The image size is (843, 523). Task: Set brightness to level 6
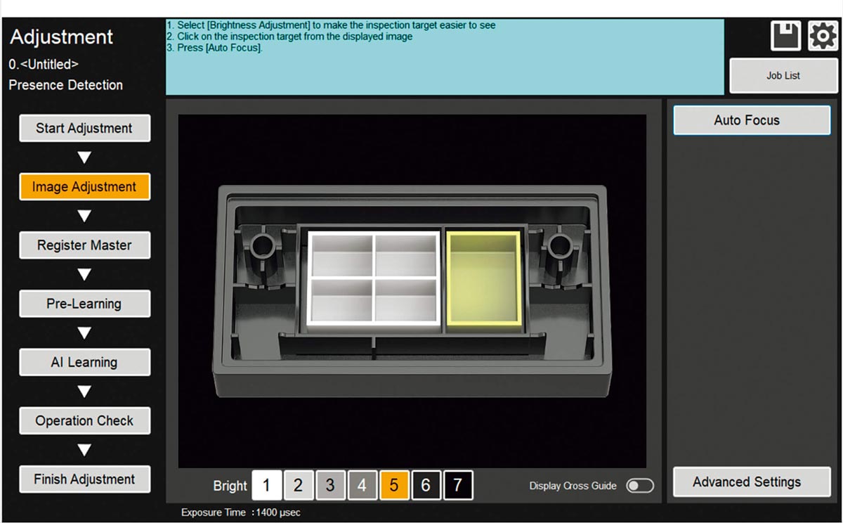pyautogui.click(x=426, y=486)
